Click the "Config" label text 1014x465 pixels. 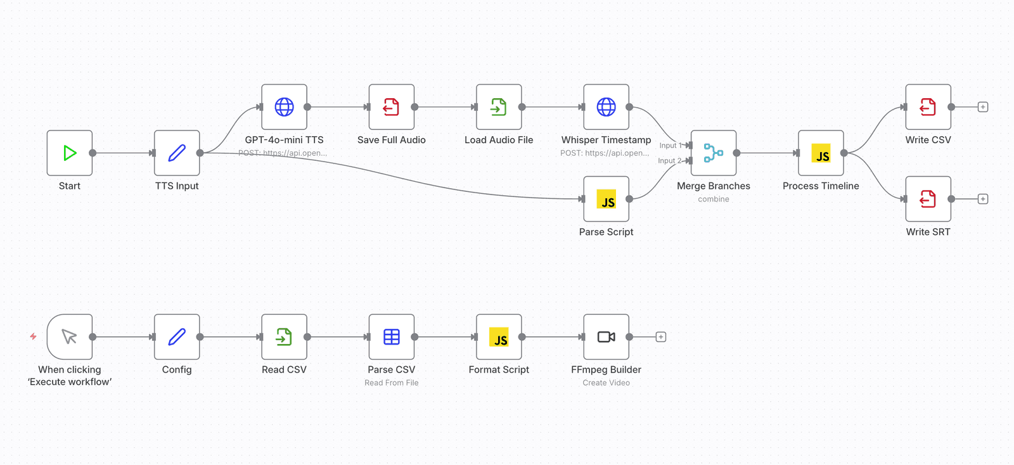pyautogui.click(x=177, y=369)
